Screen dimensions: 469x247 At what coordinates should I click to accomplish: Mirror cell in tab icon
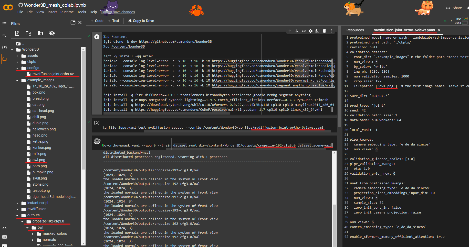(x=317, y=31)
